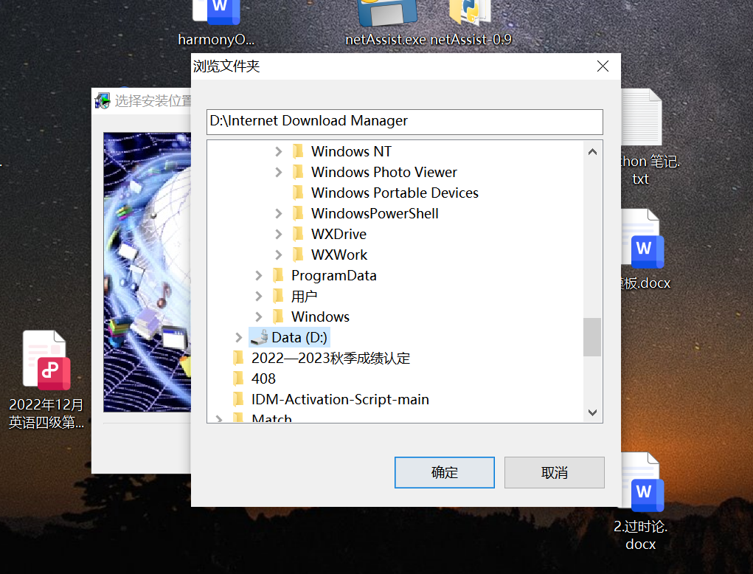Click the Windows folder icon
The image size is (753, 574).
pyautogui.click(x=278, y=317)
